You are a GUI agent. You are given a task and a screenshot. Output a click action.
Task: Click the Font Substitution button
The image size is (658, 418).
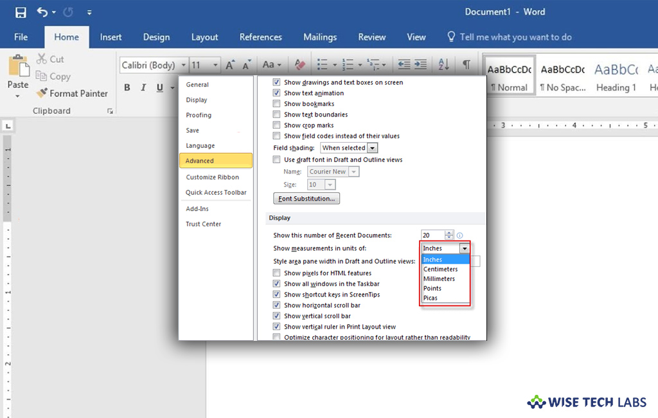(307, 198)
